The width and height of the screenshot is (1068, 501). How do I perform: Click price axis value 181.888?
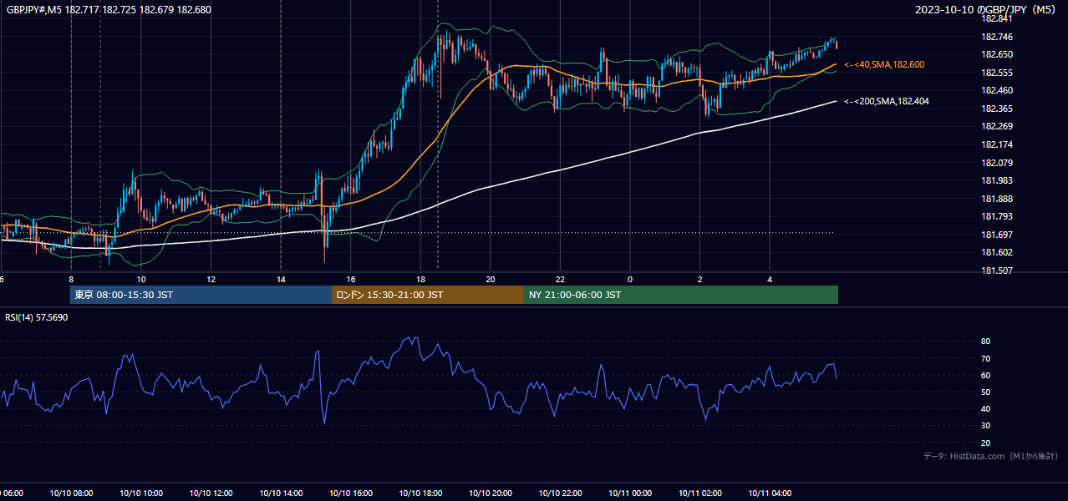point(996,199)
